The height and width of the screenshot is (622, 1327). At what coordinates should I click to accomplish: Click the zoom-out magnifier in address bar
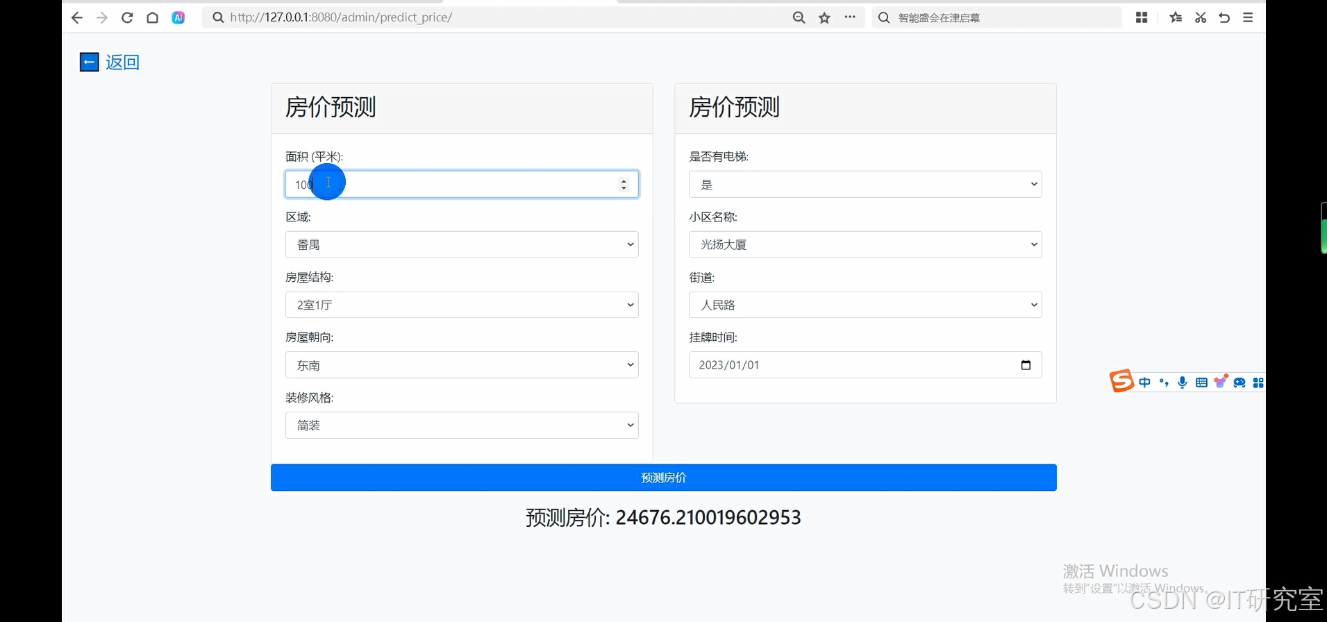799,18
